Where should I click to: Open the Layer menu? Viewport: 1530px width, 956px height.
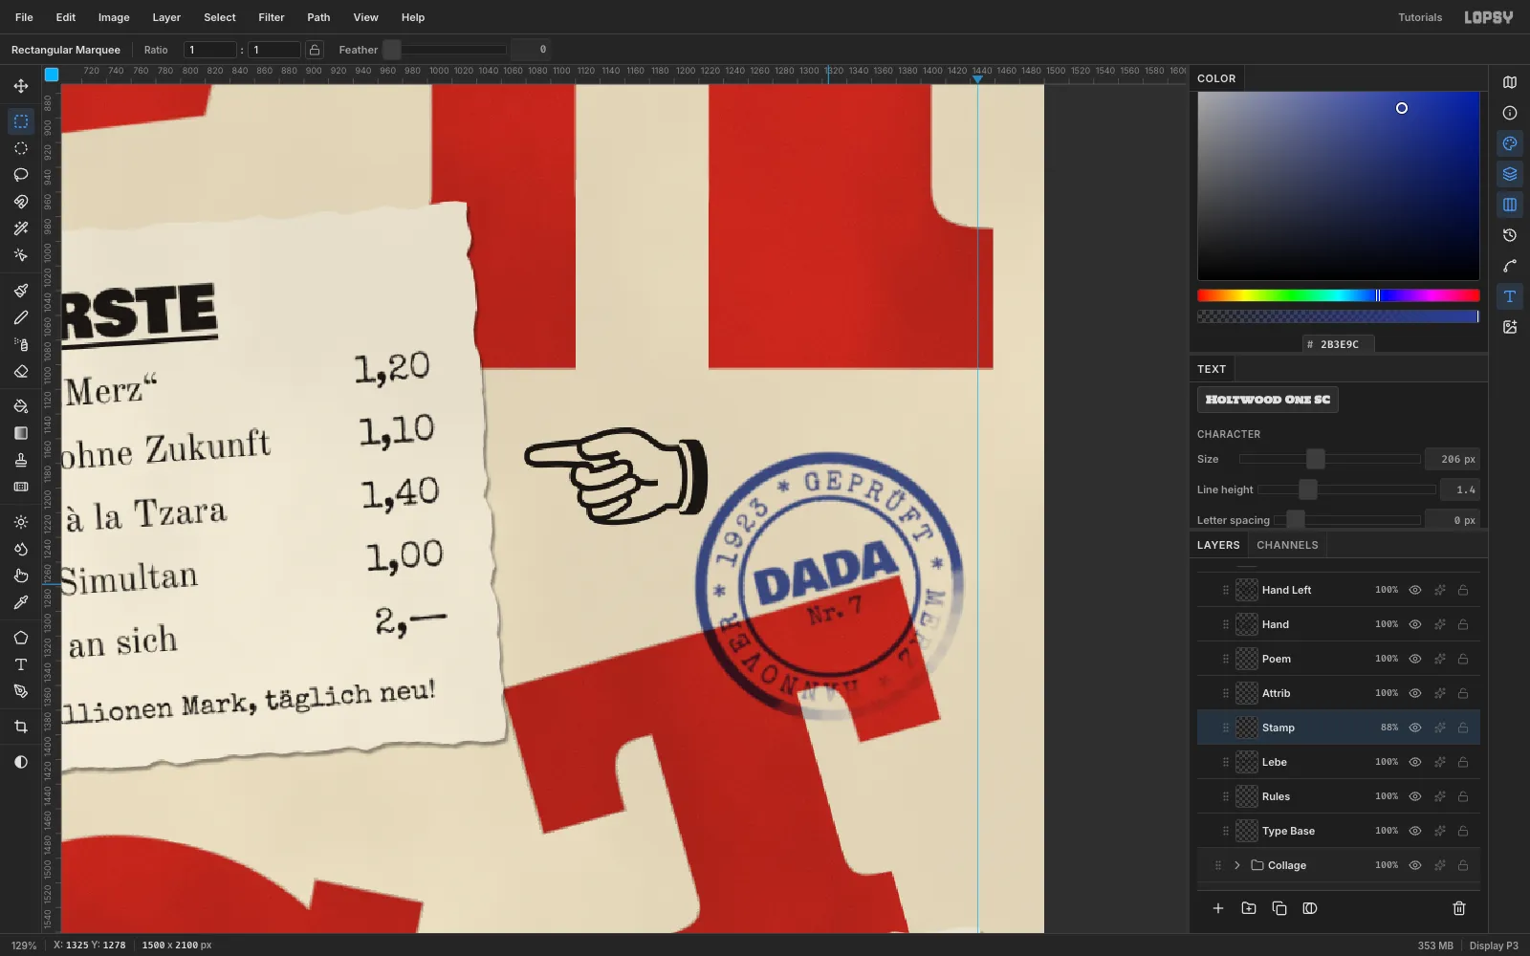(x=166, y=17)
